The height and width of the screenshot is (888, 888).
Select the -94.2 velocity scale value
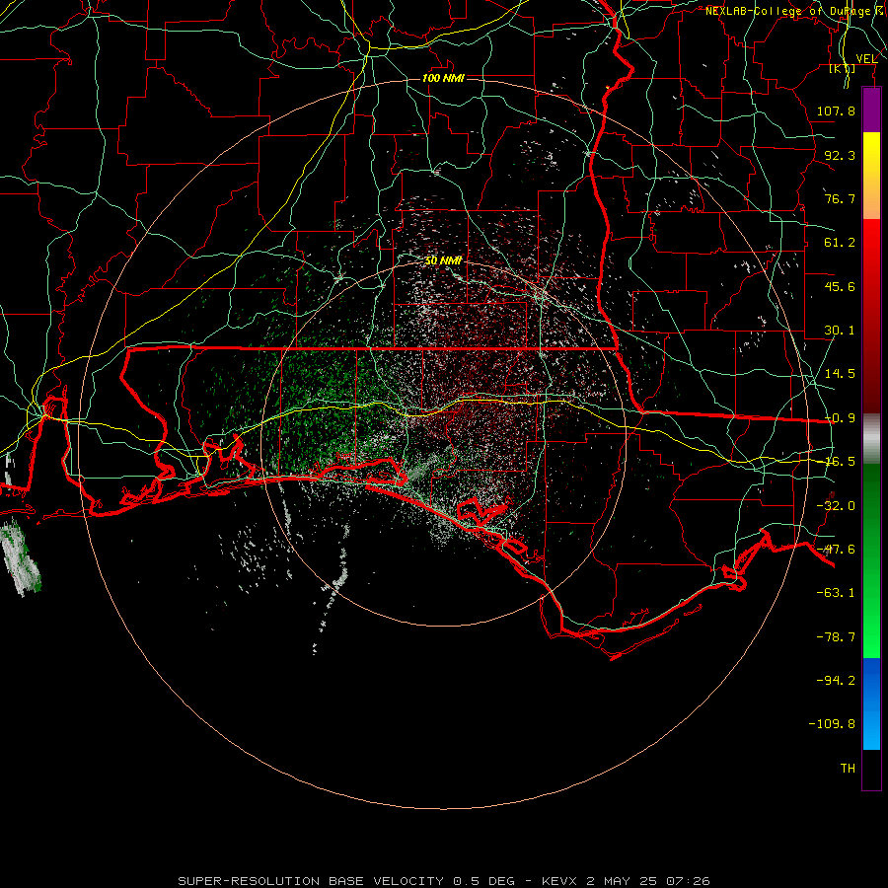[x=836, y=681]
